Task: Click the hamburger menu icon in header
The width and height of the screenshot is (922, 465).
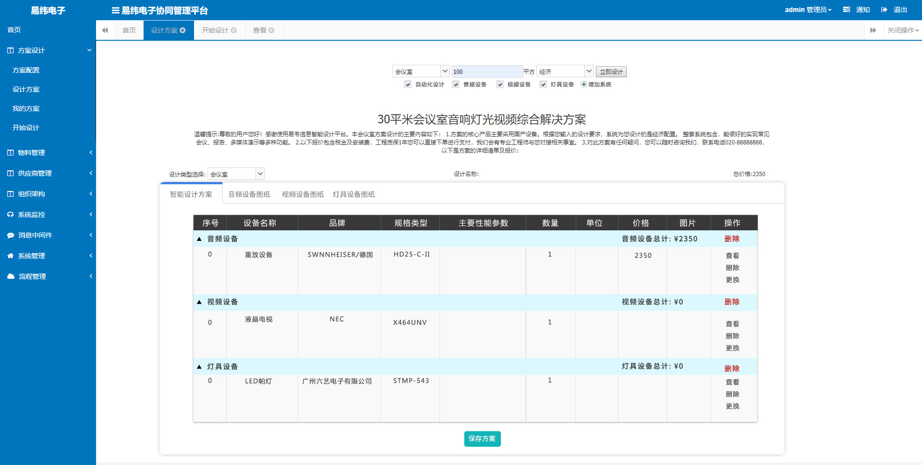Action: pos(115,10)
